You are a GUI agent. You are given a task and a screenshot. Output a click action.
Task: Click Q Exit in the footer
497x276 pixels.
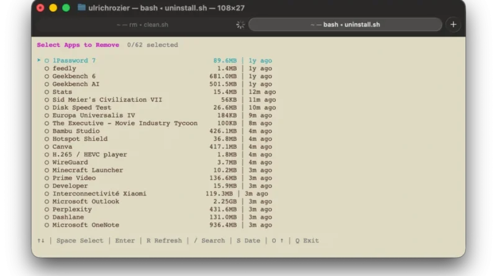(x=307, y=241)
